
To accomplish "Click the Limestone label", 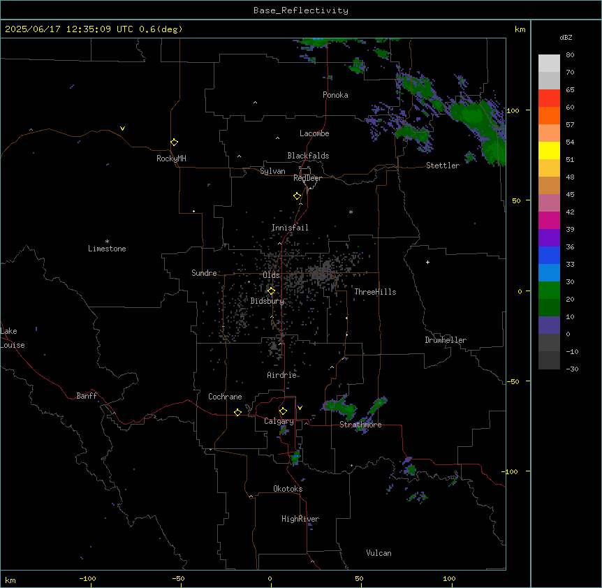I will (107, 249).
